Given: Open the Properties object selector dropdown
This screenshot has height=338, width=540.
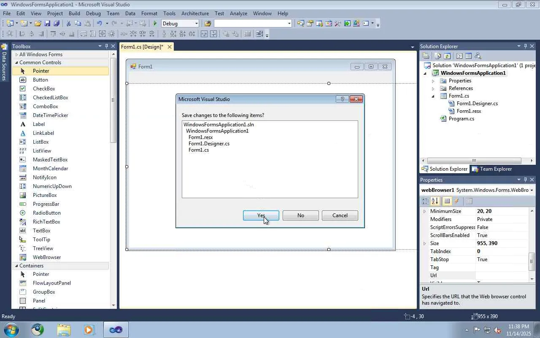Looking at the screenshot, I should coord(532,191).
